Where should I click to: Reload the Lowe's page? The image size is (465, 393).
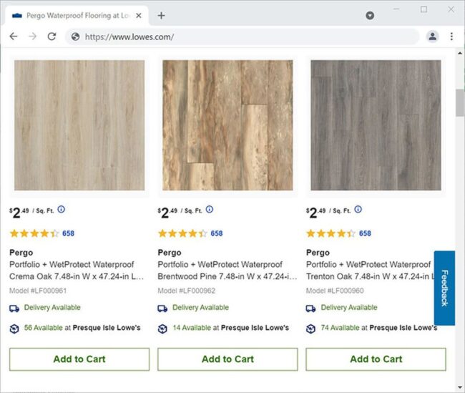tap(52, 37)
